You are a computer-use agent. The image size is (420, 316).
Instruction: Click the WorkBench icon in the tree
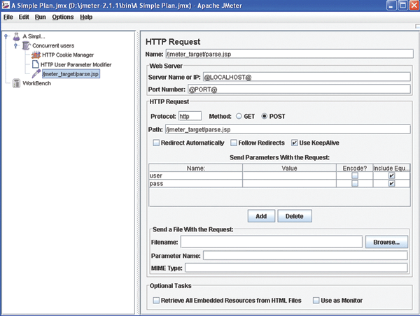point(16,83)
